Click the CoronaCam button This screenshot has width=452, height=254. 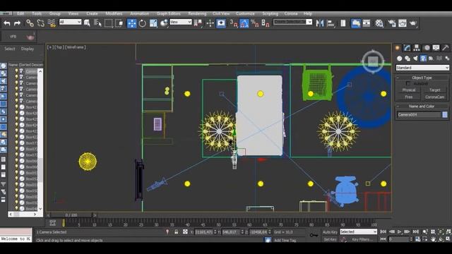tap(435, 97)
